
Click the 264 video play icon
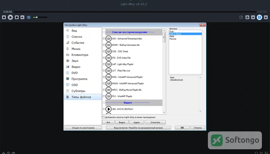108,109
